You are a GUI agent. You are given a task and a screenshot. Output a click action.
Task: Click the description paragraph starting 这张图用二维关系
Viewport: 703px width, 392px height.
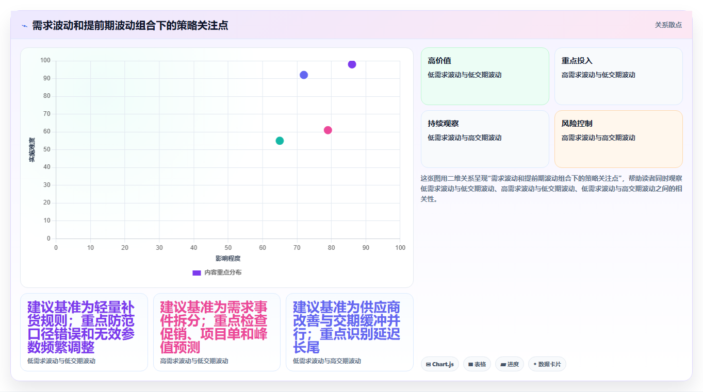click(x=551, y=189)
